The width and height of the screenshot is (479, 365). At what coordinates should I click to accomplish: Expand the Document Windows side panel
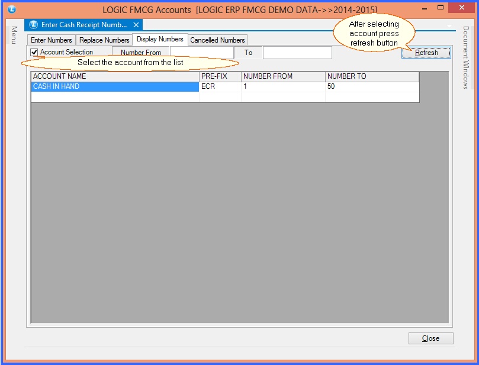point(465,57)
